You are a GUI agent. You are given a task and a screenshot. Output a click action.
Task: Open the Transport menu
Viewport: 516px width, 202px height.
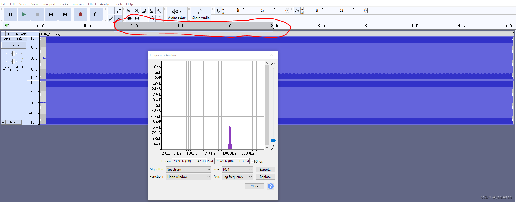click(x=49, y=4)
